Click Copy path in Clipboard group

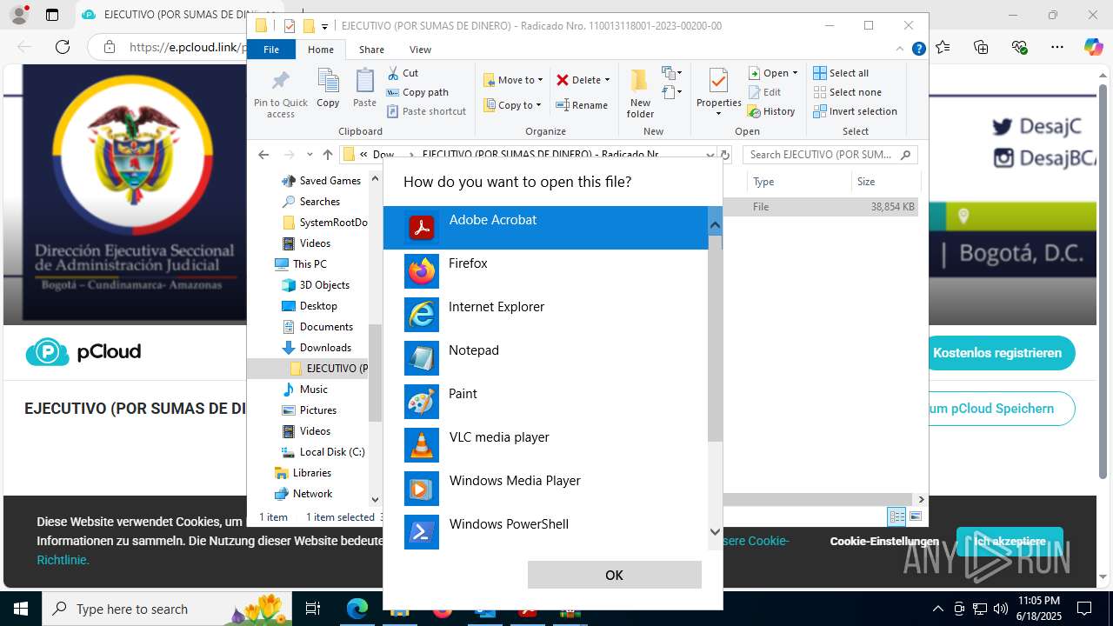(417, 92)
